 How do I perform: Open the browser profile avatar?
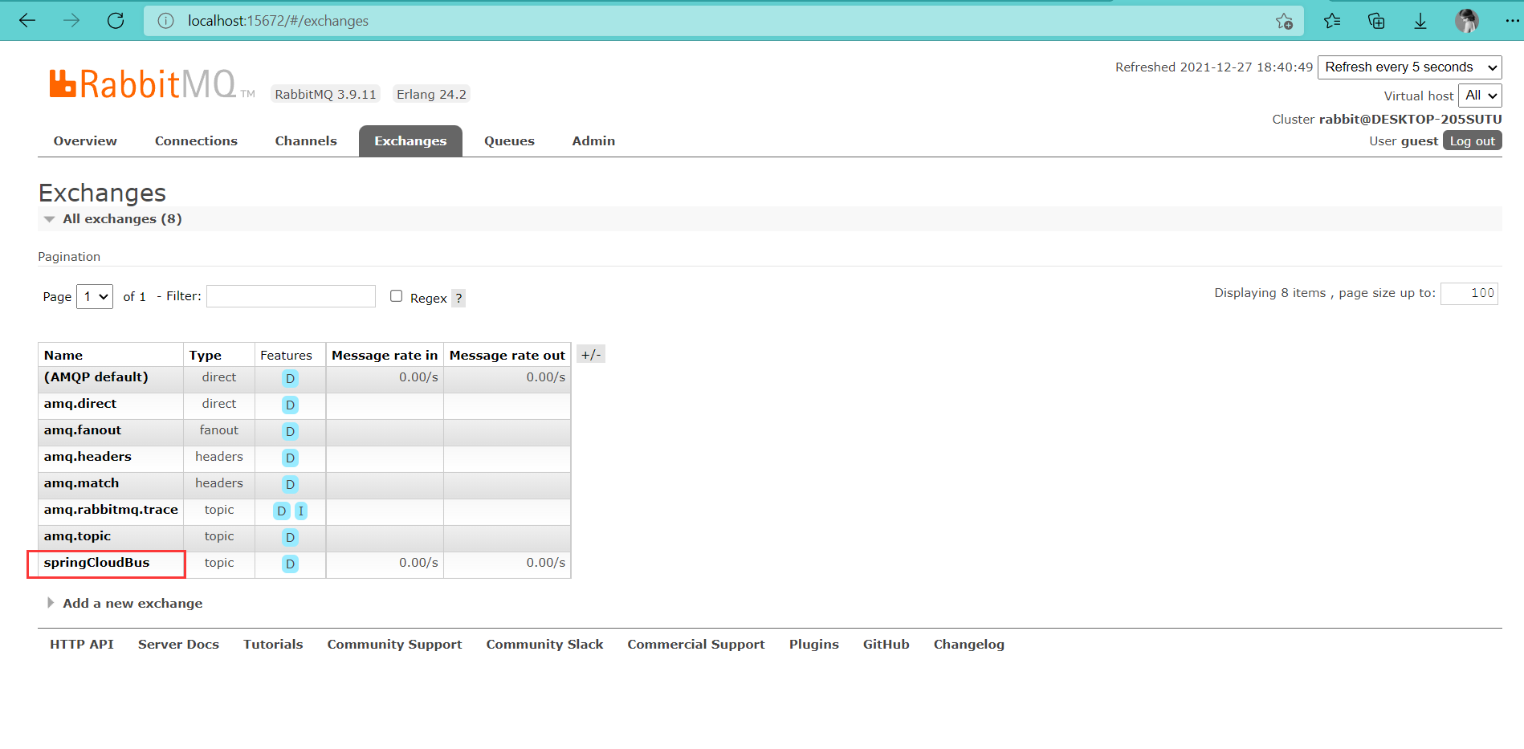pyautogui.click(x=1467, y=21)
